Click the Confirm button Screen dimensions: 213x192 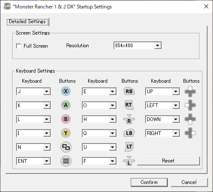pos(149,182)
